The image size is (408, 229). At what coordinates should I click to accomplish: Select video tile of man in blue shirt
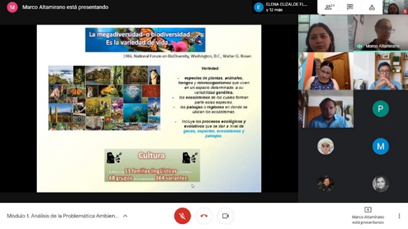pyautogui.click(x=326, y=109)
